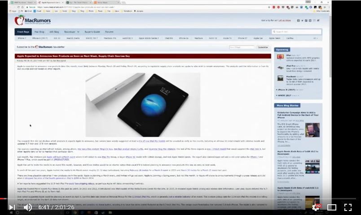Open the Photo bookmarks folder
The image size is (361, 215).
pyautogui.click(x=90, y=11)
